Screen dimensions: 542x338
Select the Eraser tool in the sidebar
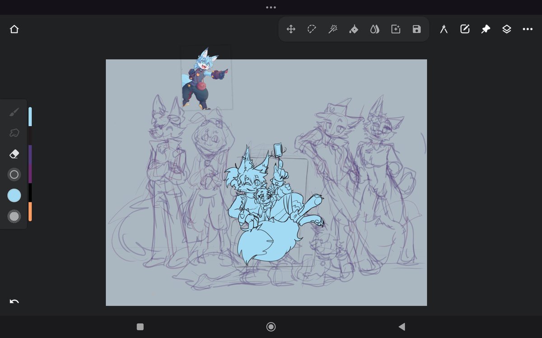point(14,154)
